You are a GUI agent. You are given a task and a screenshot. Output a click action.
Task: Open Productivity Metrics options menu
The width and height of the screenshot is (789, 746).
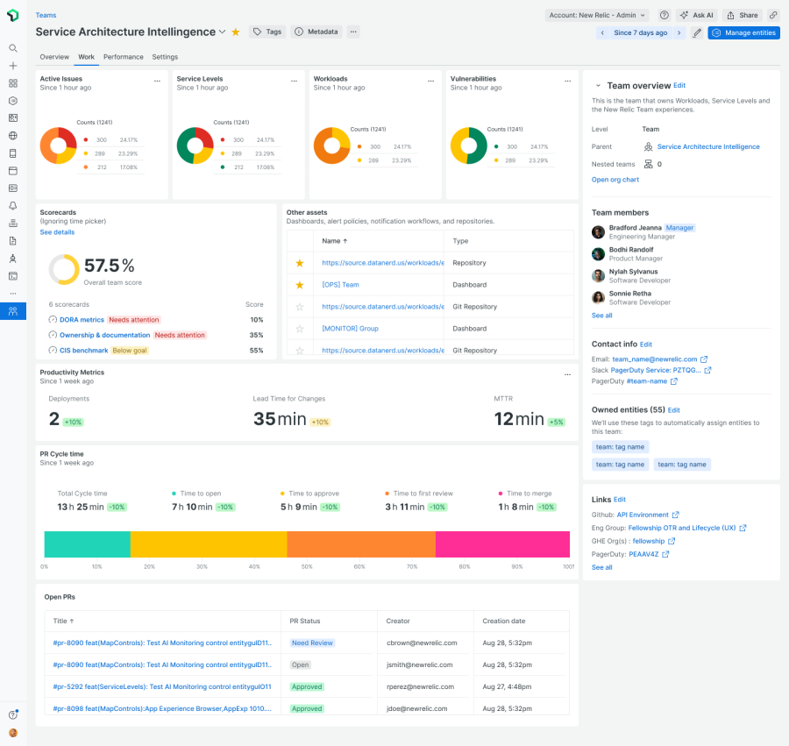pyautogui.click(x=567, y=375)
